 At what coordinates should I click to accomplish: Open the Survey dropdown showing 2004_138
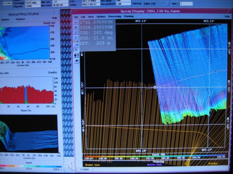pos(156,4)
